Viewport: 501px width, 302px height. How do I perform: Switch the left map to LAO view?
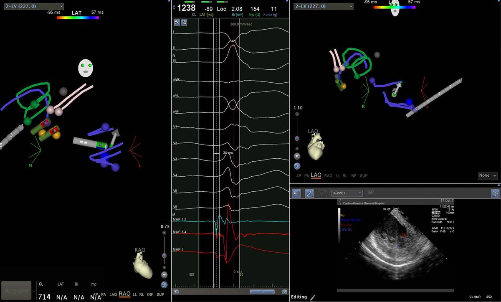[113, 294]
